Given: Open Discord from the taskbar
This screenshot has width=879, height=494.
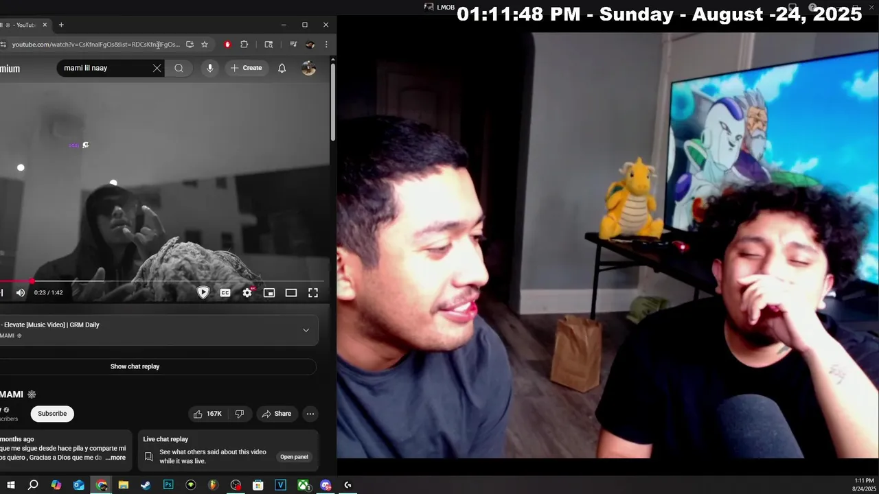Looking at the screenshot, I should (x=326, y=485).
